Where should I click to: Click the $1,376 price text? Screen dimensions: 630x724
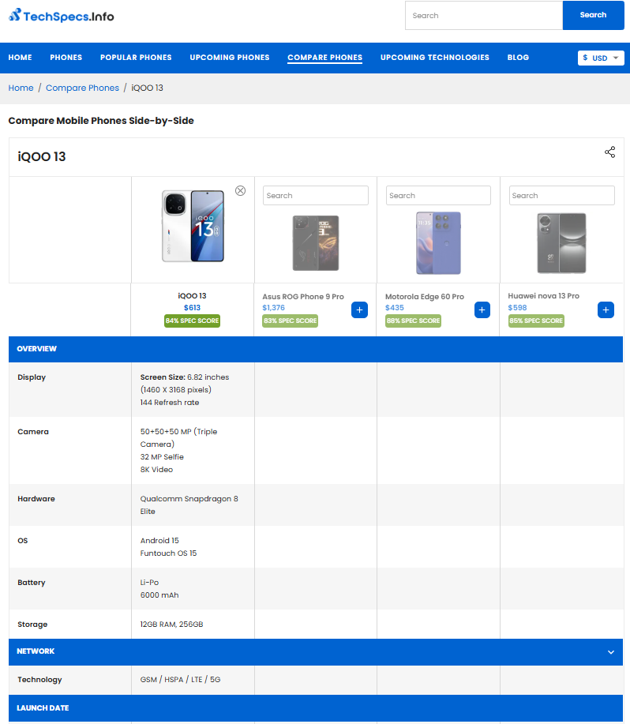pyautogui.click(x=274, y=307)
